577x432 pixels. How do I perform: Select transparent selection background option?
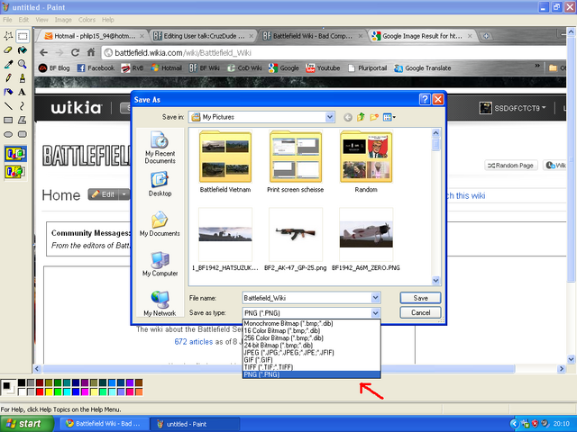[15, 172]
